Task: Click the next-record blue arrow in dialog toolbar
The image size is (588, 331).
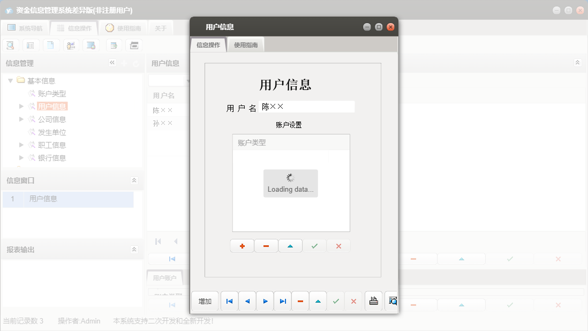Action: [x=265, y=301]
